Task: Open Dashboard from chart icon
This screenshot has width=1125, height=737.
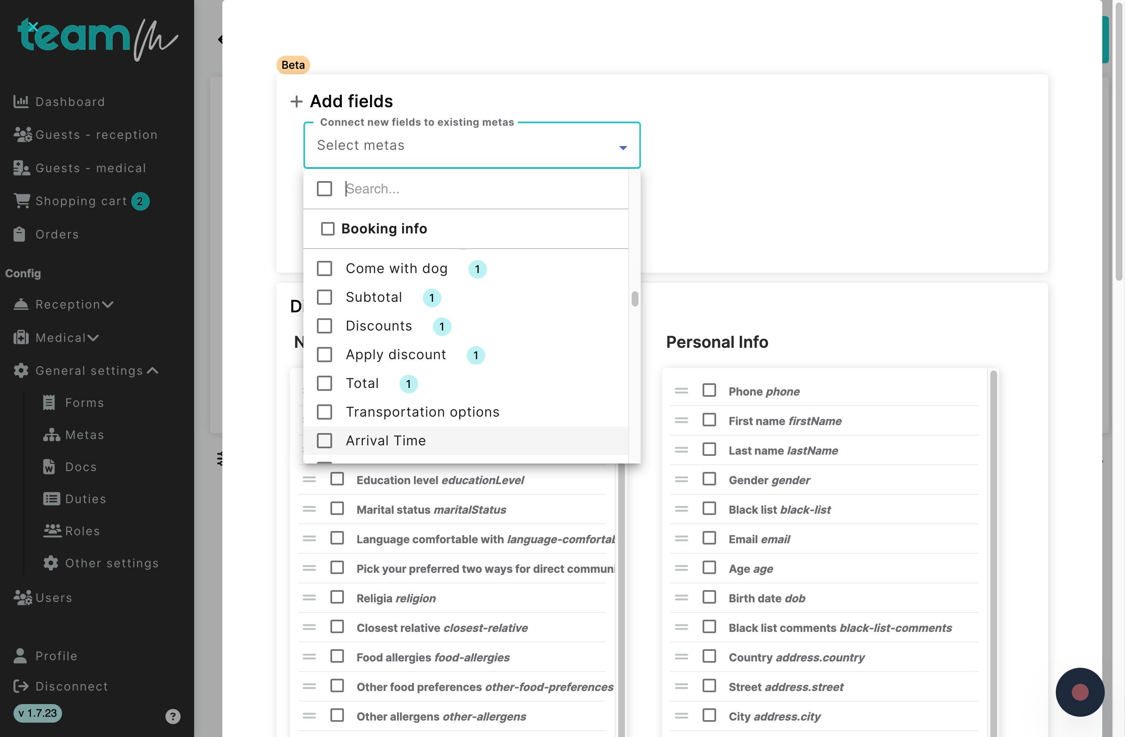Action: [21, 102]
